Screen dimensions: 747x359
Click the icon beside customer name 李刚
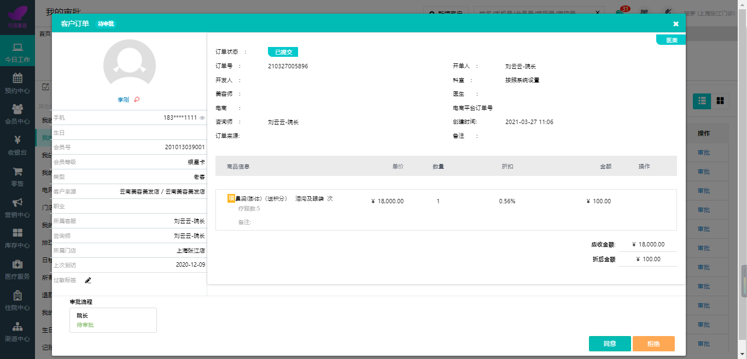137,100
